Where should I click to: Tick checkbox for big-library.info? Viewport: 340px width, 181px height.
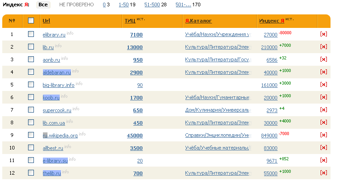[31, 84]
